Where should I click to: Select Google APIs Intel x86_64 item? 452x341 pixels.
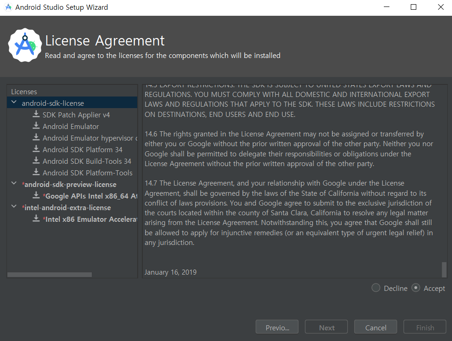pos(90,196)
